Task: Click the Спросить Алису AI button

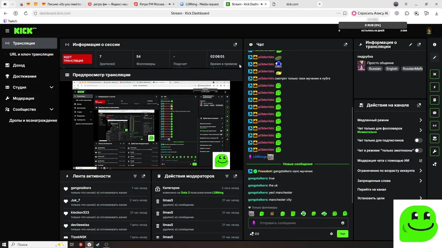Action: click(370, 13)
